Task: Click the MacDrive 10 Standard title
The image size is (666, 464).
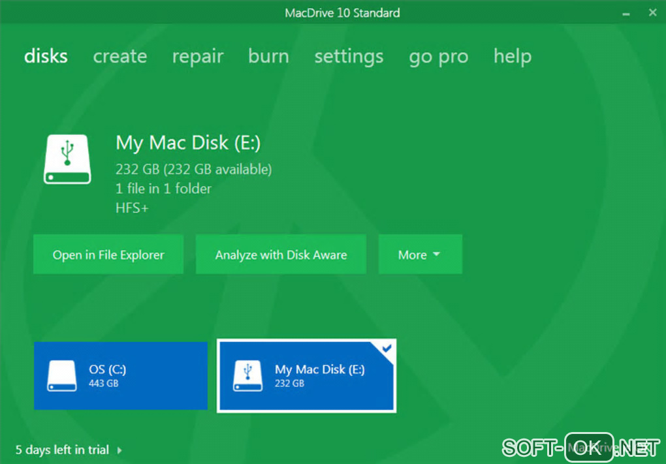Action: (342, 13)
